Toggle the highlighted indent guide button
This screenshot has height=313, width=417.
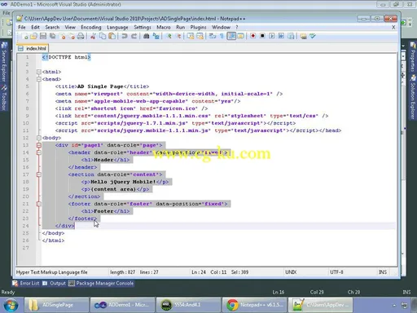(x=231, y=36)
